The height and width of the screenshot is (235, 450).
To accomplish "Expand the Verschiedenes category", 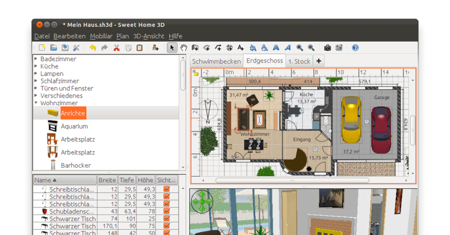I will point(36,96).
